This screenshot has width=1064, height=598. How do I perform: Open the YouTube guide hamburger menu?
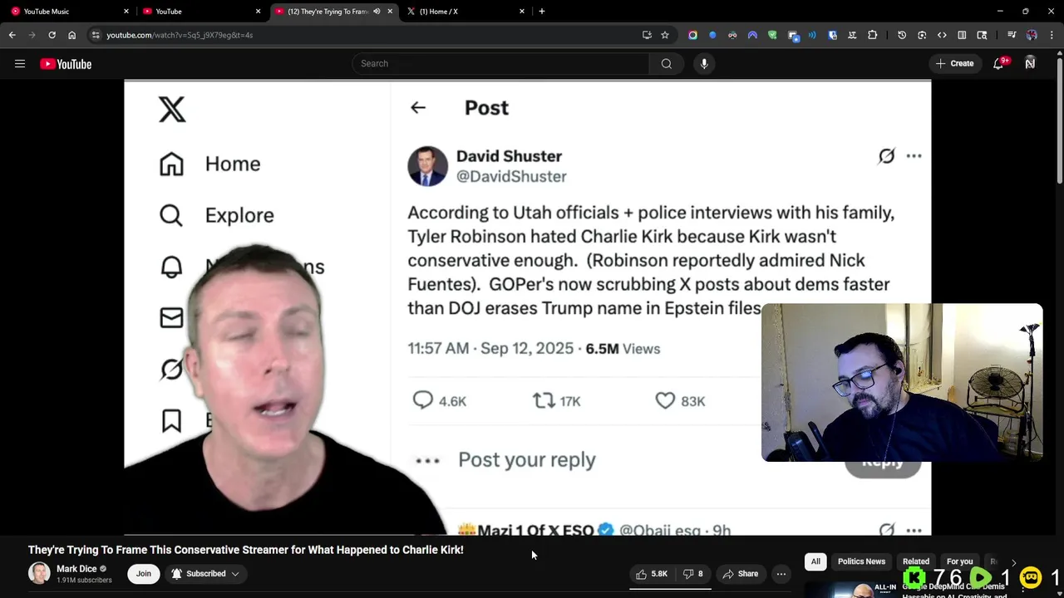tap(20, 64)
